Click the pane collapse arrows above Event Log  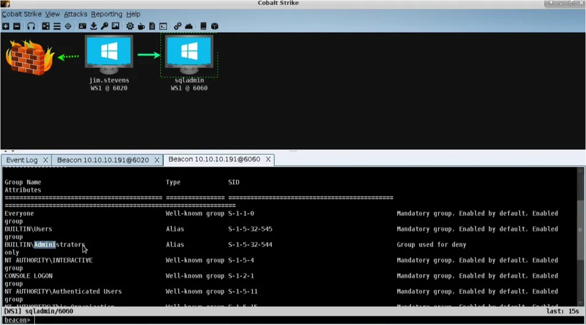8,151
